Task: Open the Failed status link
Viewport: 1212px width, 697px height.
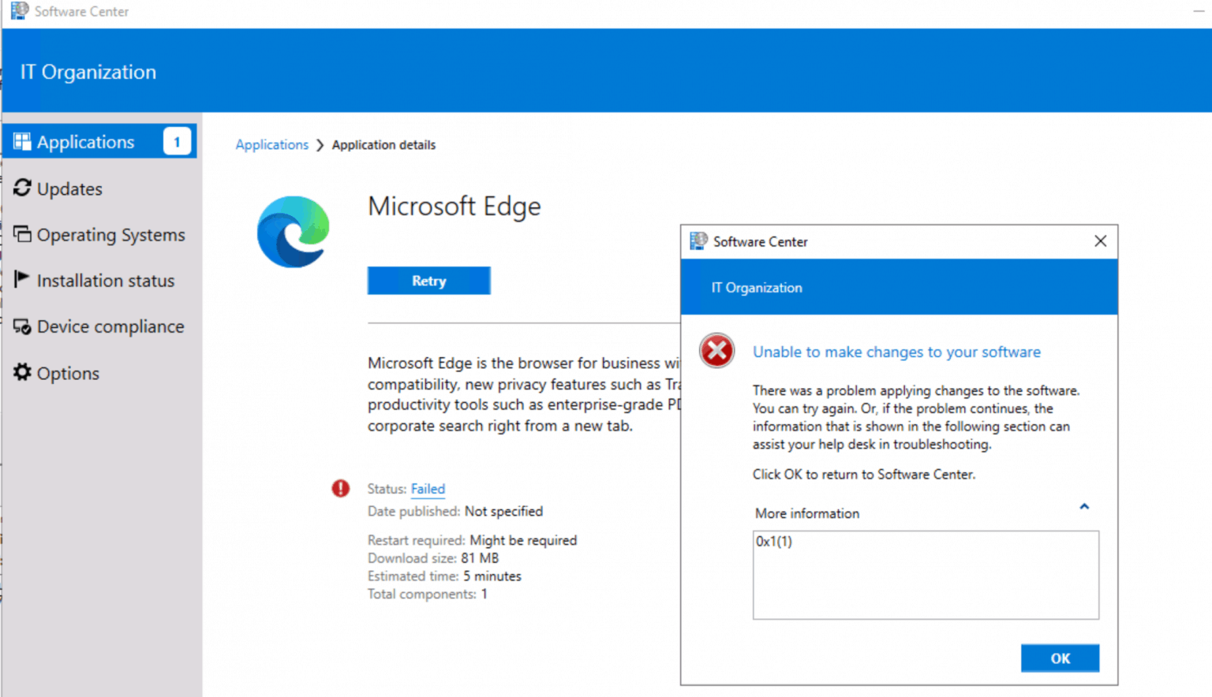Action: coord(428,489)
